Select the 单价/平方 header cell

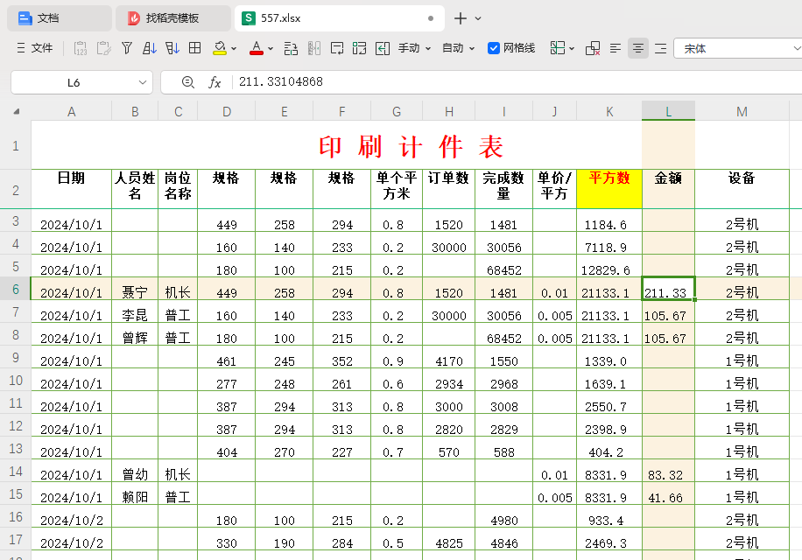[554, 189]
